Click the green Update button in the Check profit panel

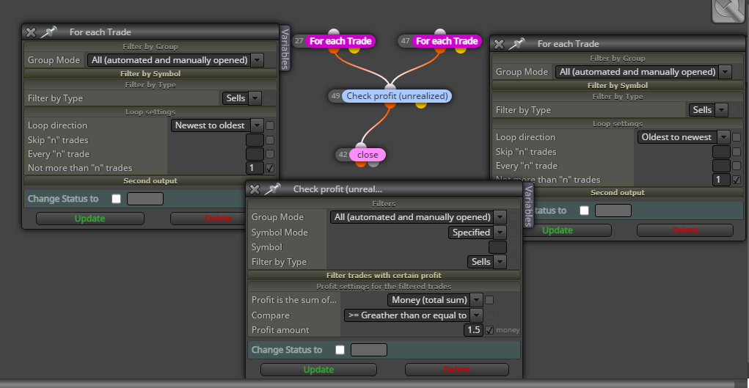point(318,370)
